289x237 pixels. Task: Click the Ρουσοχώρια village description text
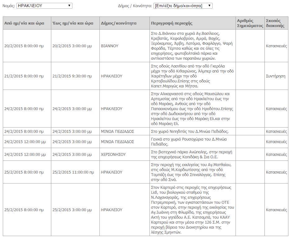pos(189,142)
